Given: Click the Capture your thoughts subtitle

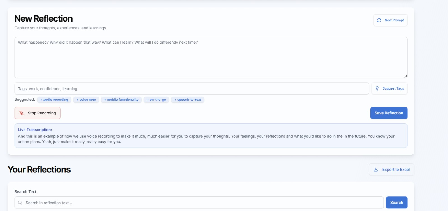Looking at the screenshot, I should click(x=60, y=28).
